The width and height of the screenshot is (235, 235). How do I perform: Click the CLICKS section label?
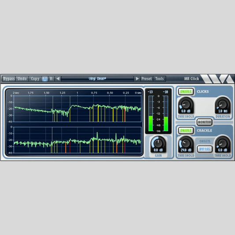tap(203, 92)
